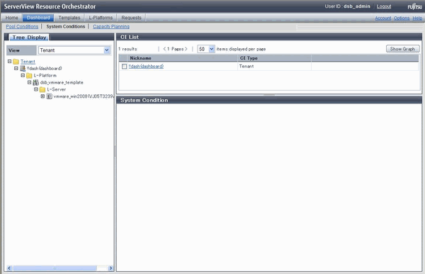Collapse the L-Server node

36,89
